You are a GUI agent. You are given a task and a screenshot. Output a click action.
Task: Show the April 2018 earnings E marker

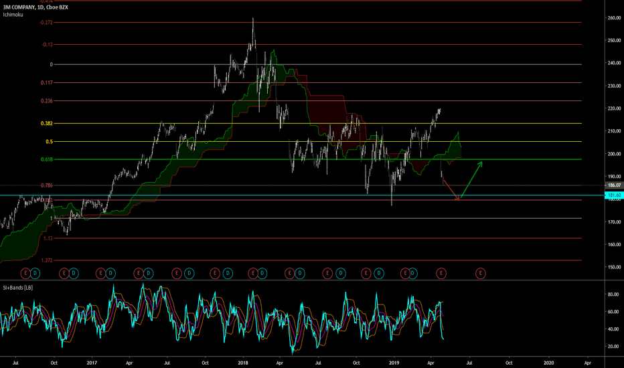(x=290, y=273)
